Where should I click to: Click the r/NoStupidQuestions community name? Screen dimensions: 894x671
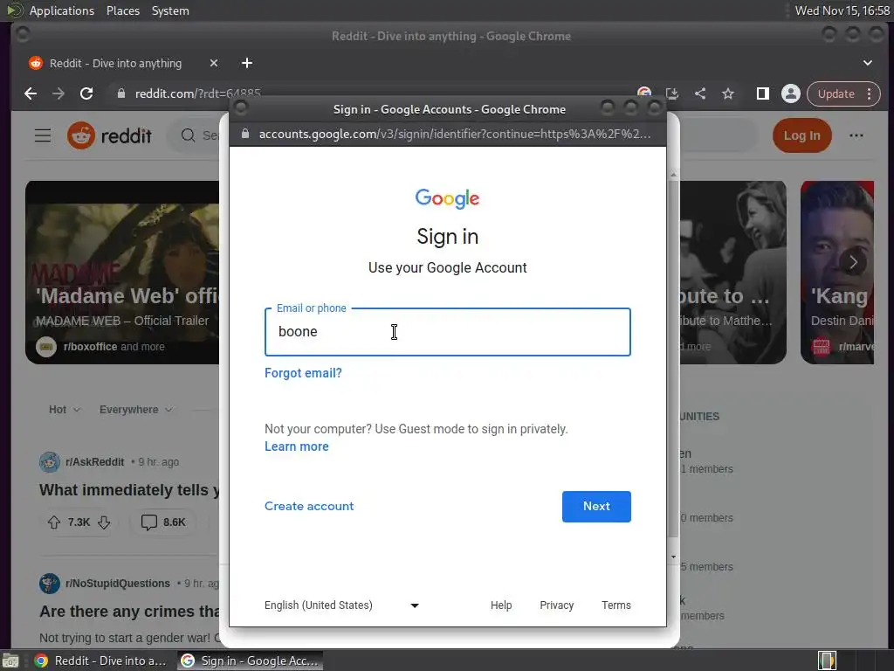[x=118, y=583]
